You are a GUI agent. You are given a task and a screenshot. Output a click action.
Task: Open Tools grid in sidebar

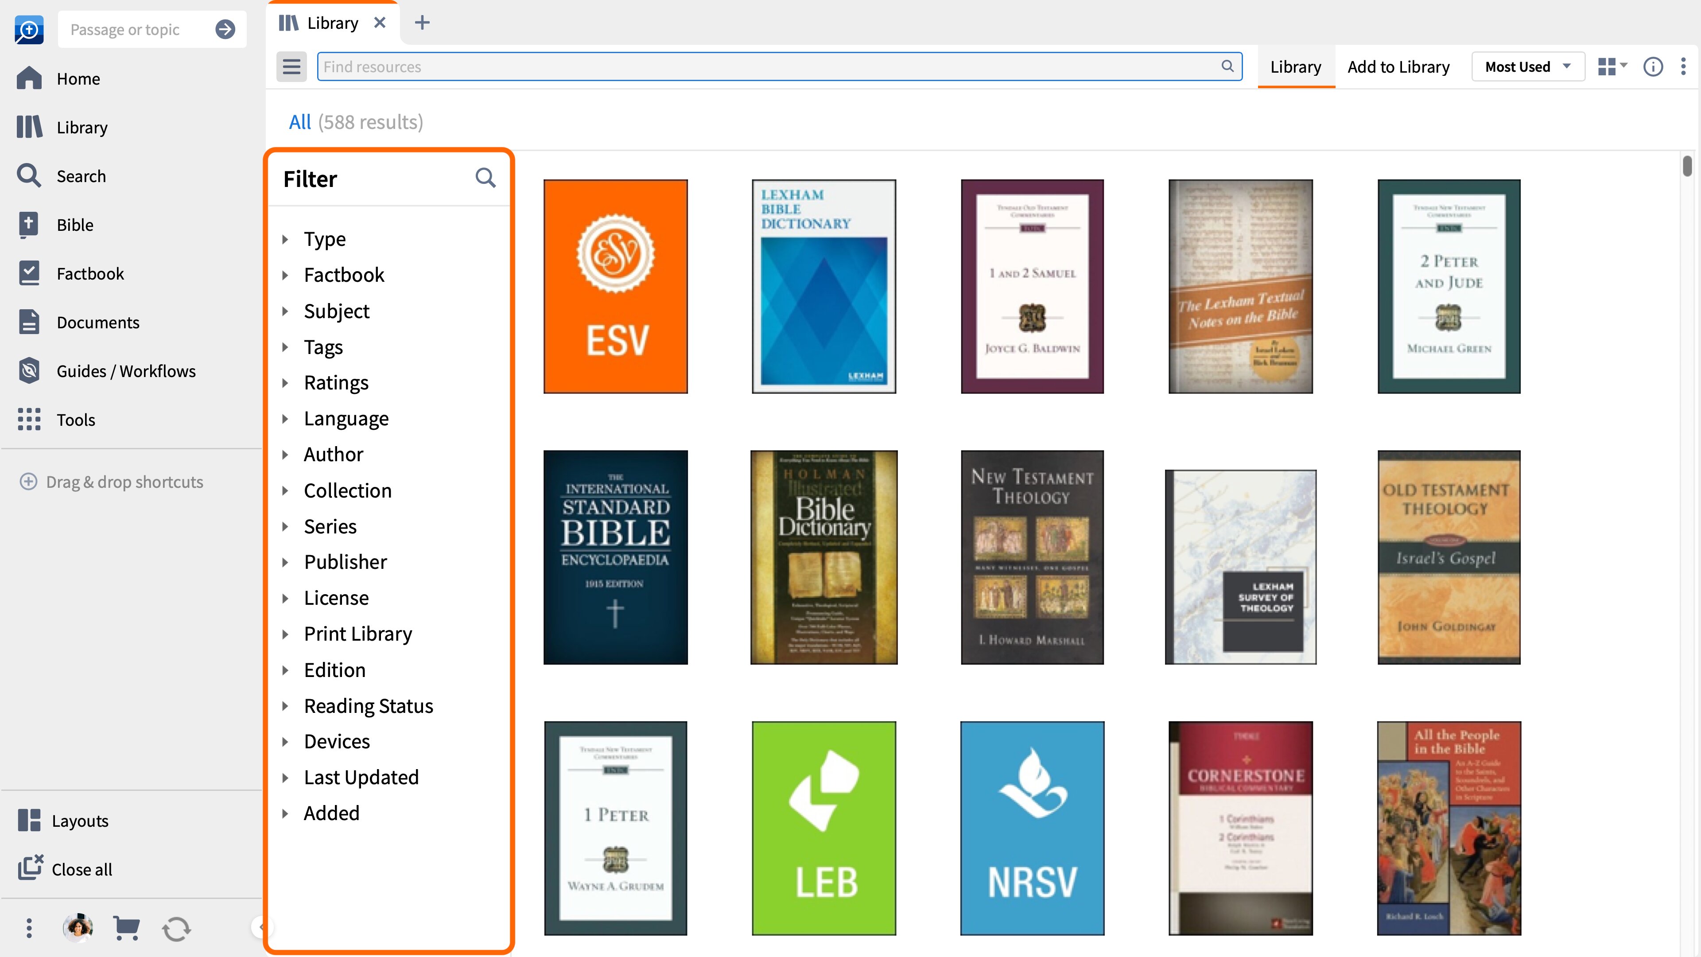[x=56, y=420]
